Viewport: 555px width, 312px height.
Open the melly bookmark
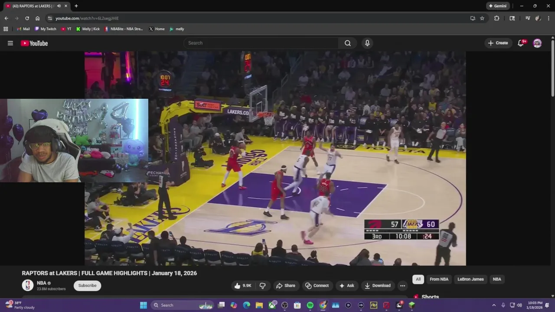[176, 29]
